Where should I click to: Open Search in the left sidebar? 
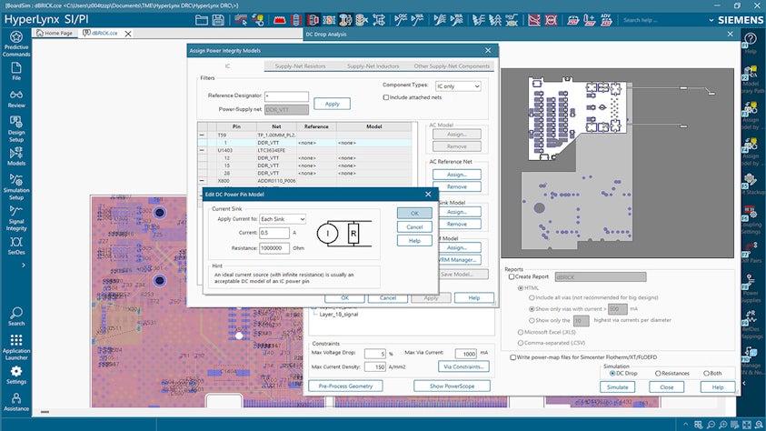(x=16, y=316)
